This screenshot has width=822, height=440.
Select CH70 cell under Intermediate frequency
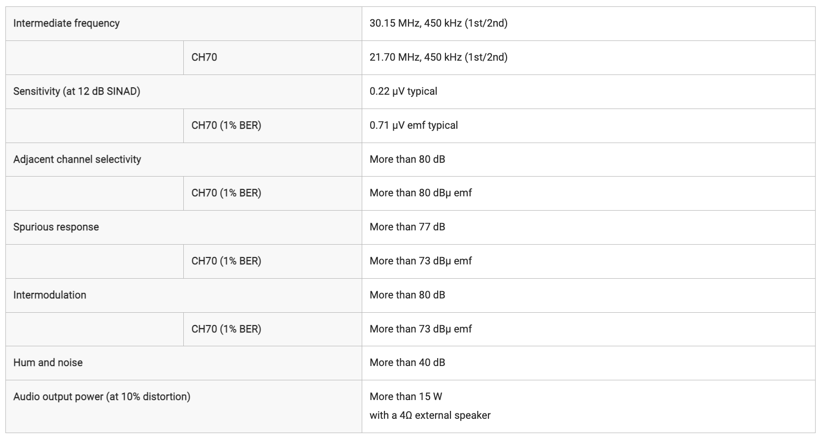point(273,58)
